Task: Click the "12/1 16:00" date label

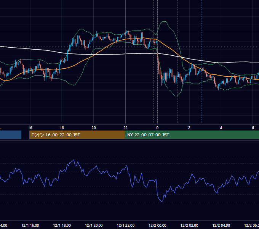Action: click(x=30, y=226)
